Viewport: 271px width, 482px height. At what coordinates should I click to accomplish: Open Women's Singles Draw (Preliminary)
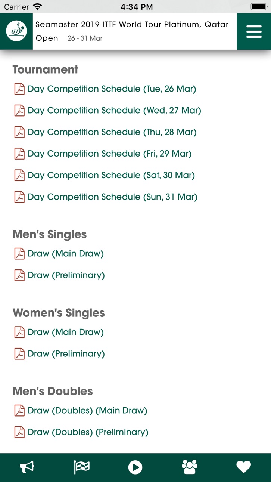click(66, 354)
